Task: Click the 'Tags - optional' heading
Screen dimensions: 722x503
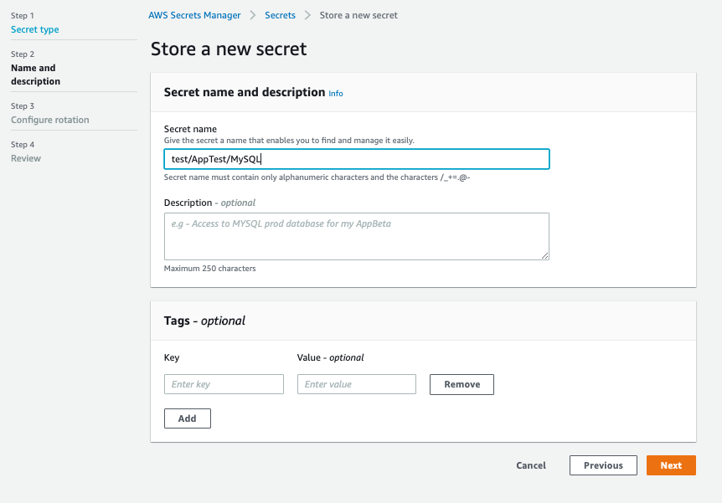Action: tap(204, 321)
